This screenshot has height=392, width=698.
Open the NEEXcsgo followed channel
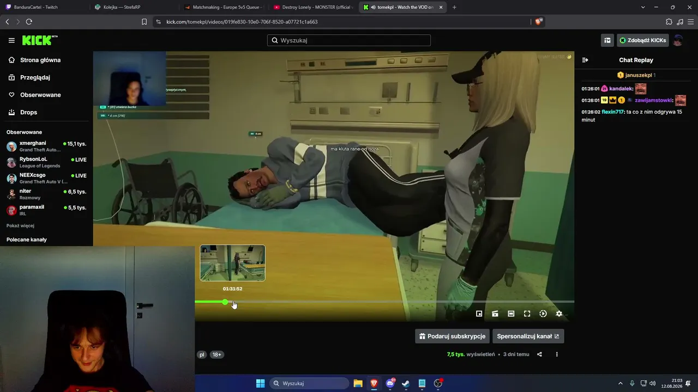(x=46, y=178)
